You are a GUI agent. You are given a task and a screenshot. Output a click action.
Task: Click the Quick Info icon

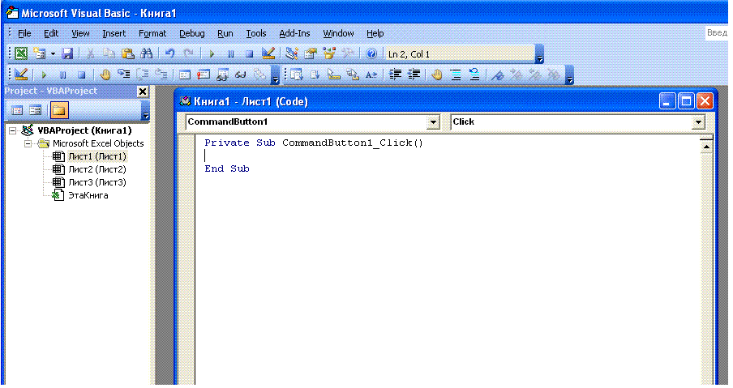334,75
